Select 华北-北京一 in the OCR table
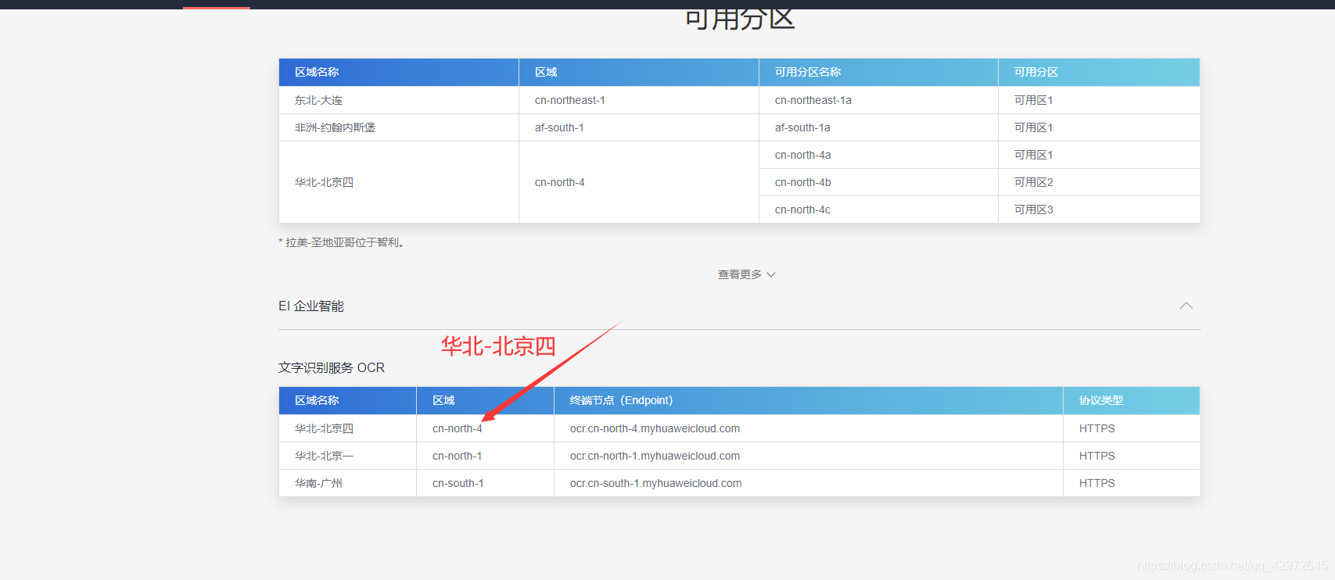Viewport: 1335px width, 580px height. point(324,456)
